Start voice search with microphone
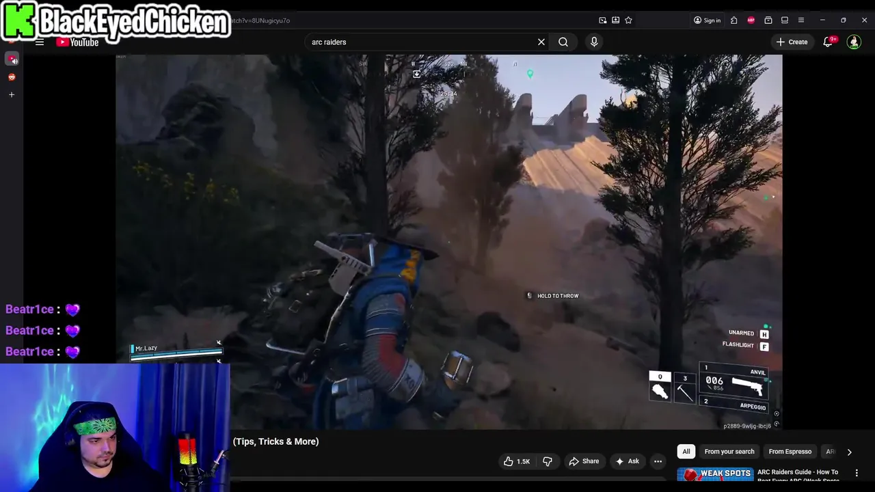The width and height of the screenshot is (875, 492). (x=594, y=42)
